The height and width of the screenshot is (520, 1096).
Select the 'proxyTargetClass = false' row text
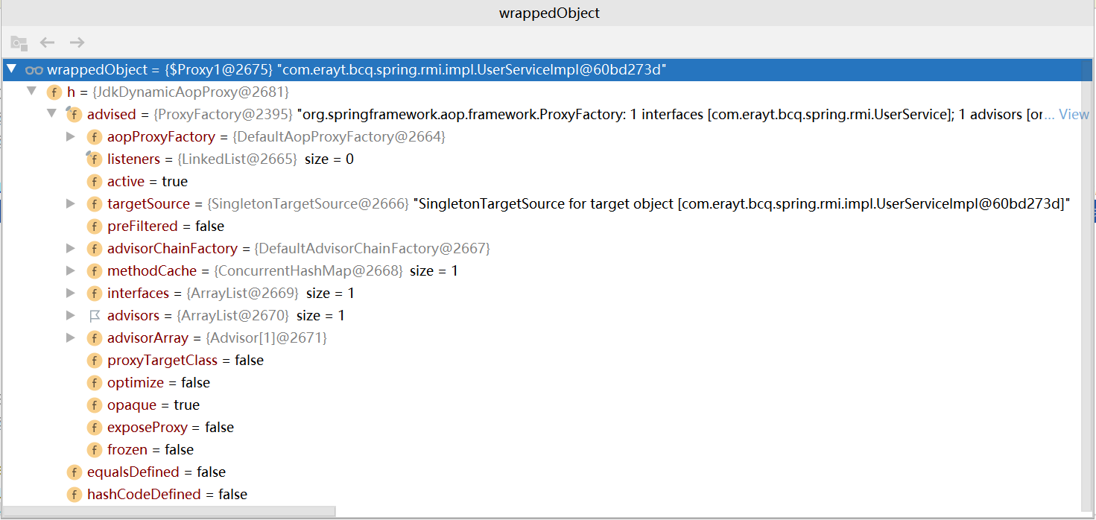tap(186, 361)
